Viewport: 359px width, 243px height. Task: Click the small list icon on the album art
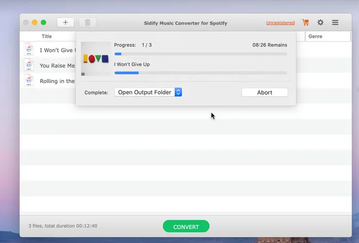[x=83, y=74]
